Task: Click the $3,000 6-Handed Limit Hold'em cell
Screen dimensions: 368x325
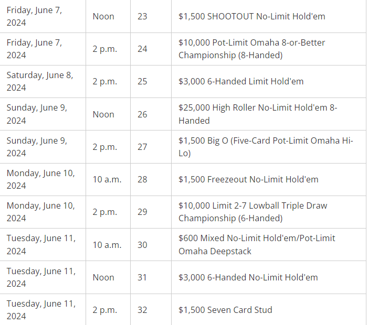Action: click(240, 81)
